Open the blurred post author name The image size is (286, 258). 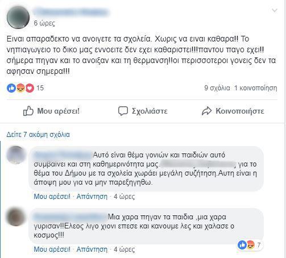point(71,12)
